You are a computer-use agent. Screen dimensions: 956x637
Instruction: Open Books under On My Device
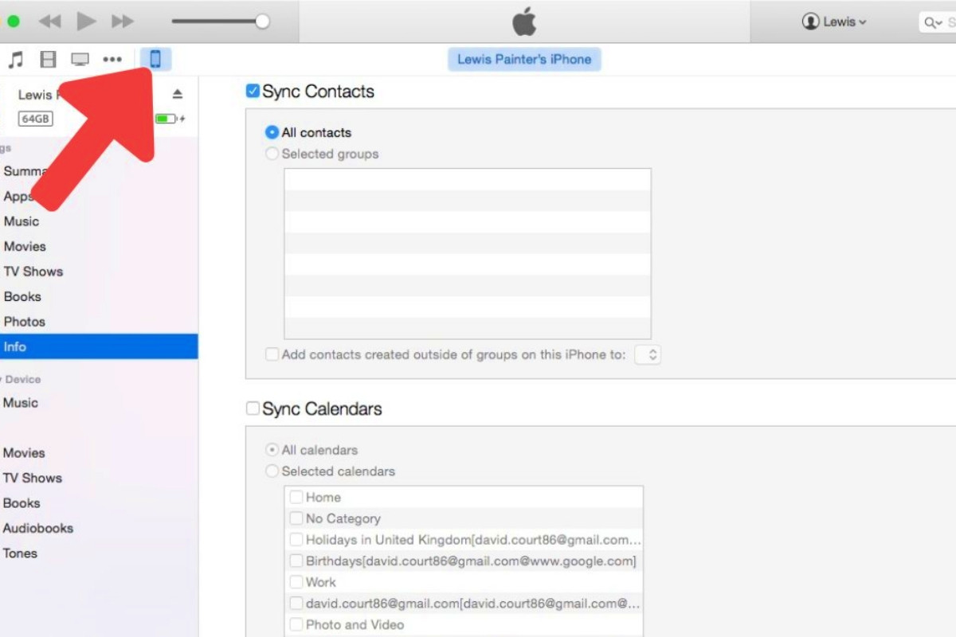[22, 502]
